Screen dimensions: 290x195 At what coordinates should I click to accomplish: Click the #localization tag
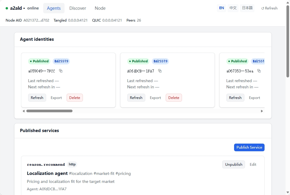pos(80,174)
